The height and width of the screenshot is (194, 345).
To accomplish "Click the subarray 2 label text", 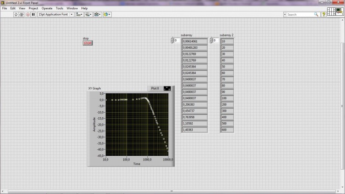I will tap(226, 35).
